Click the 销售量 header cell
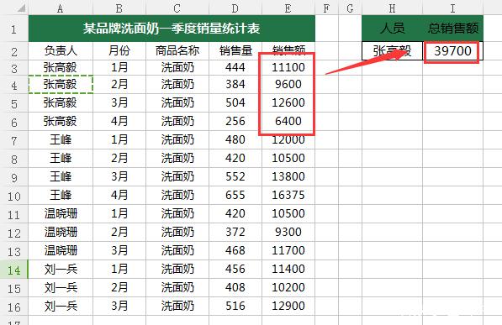502x325 pixels. [x=235, y=50]
